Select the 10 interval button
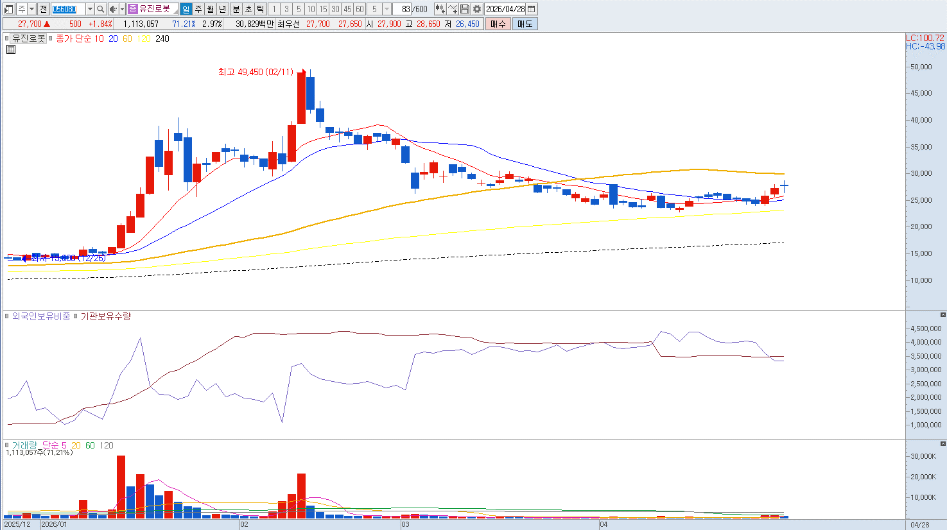 tap(311, 9)
